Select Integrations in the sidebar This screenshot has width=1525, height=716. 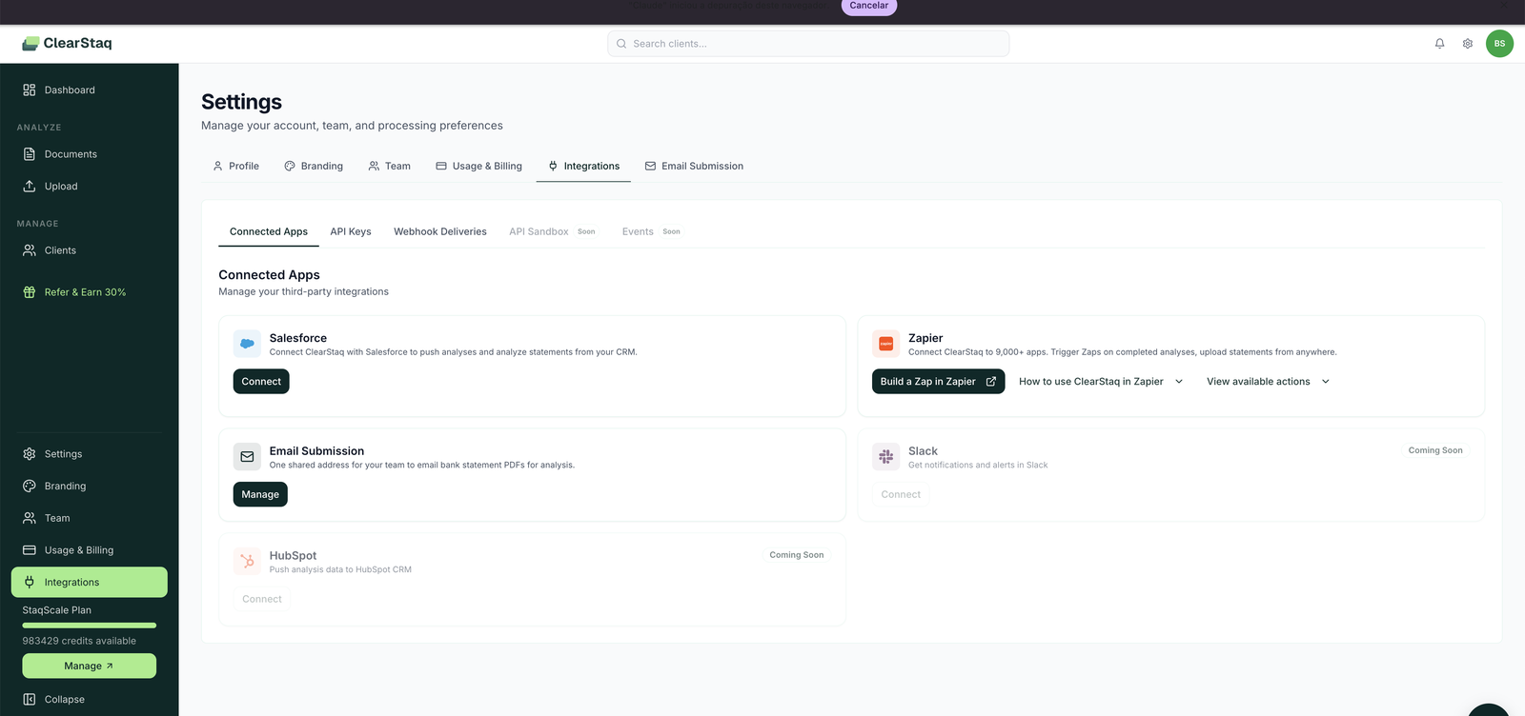coord(90,582)
